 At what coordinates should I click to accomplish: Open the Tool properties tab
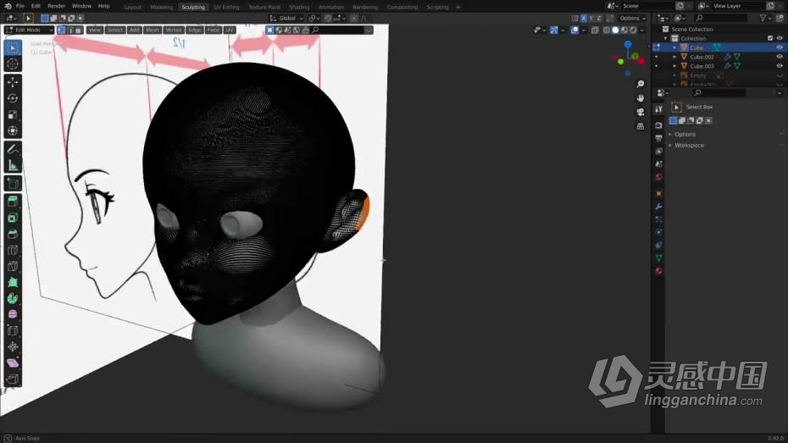click(x=658, y=109)
